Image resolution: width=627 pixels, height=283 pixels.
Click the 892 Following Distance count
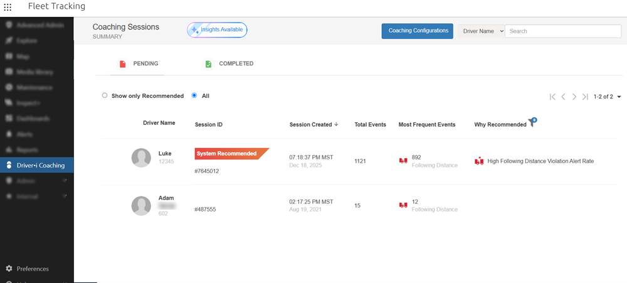(x=416, y=158)
